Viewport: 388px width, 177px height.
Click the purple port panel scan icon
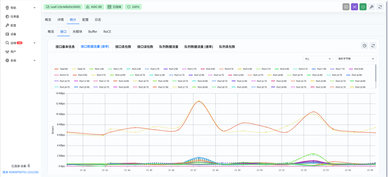click(x=355, y=7)
